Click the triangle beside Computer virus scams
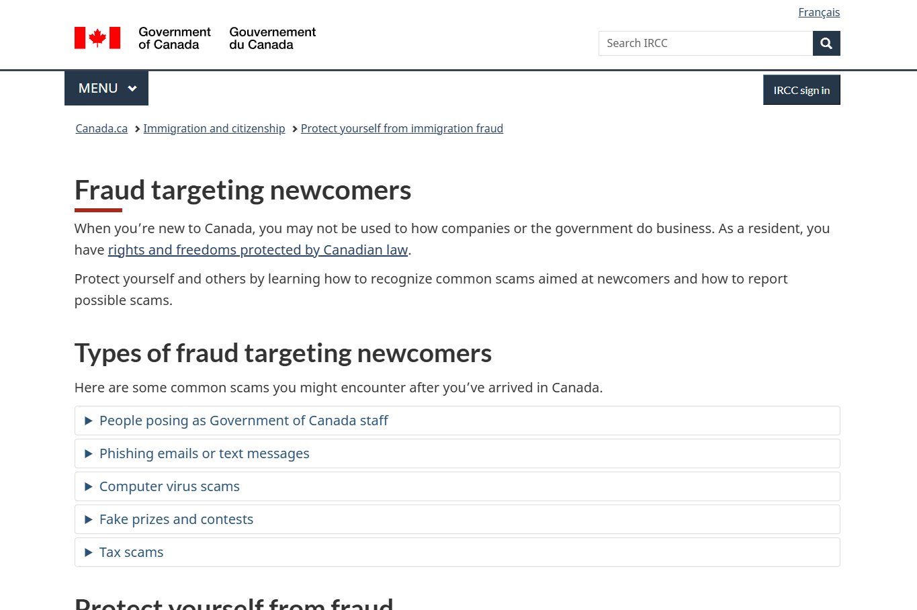917x610 pixels. click(x=88, y=487)
